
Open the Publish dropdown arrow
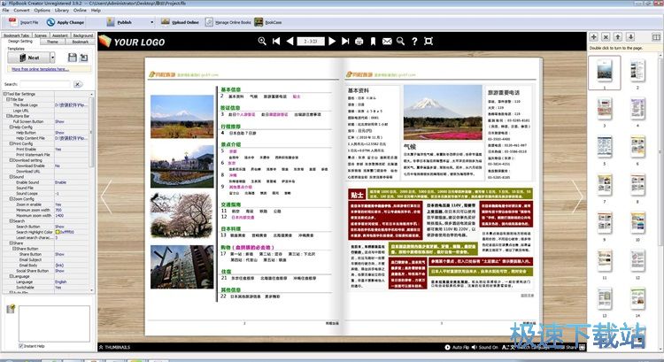point(152,22)
